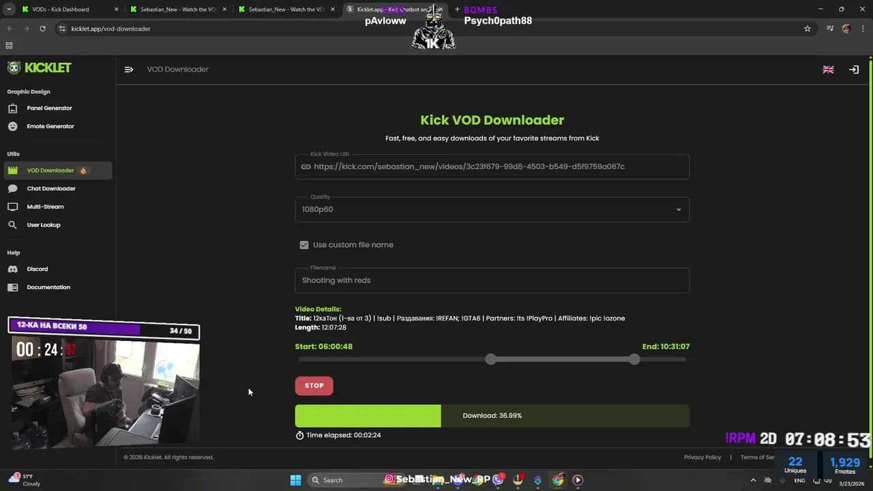The height and width of the screenshot is (491, 873).
Task: Open the Multi-Stream monitor icon
Action: [12, 207]
